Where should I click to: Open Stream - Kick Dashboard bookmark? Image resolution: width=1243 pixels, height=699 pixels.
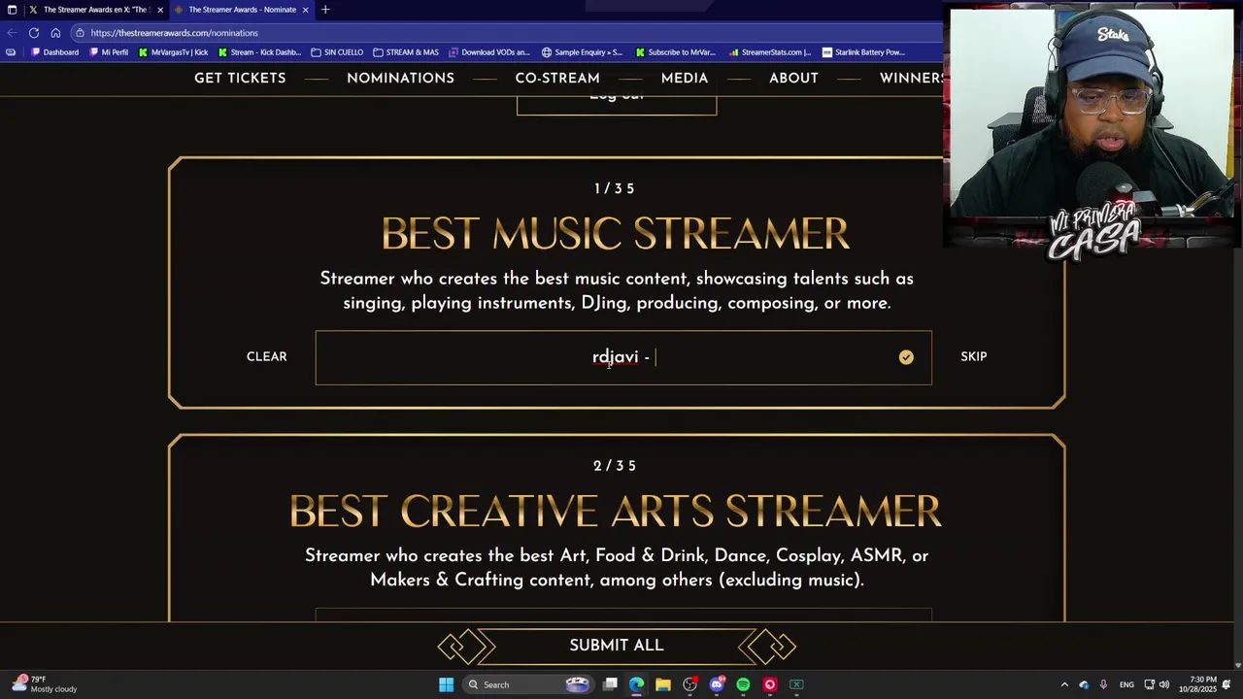[259, 52]
